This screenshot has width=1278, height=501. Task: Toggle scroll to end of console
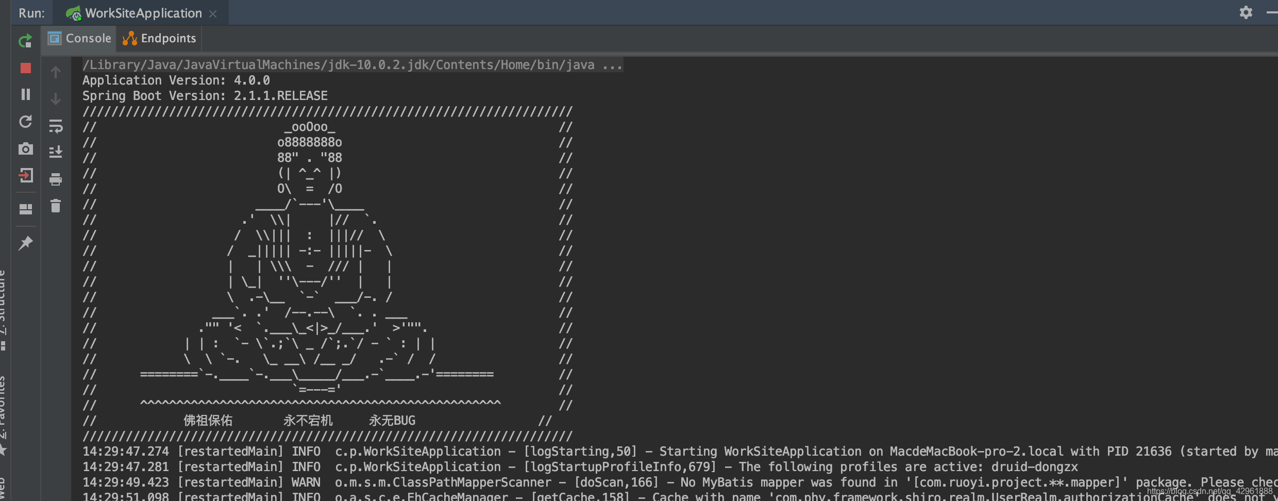coord(56,152)
